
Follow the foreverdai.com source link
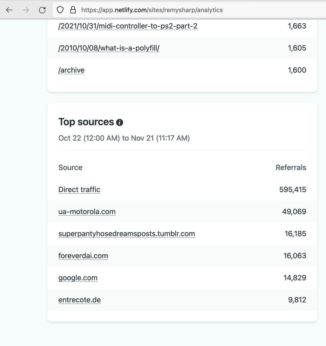tap(83, 256)
